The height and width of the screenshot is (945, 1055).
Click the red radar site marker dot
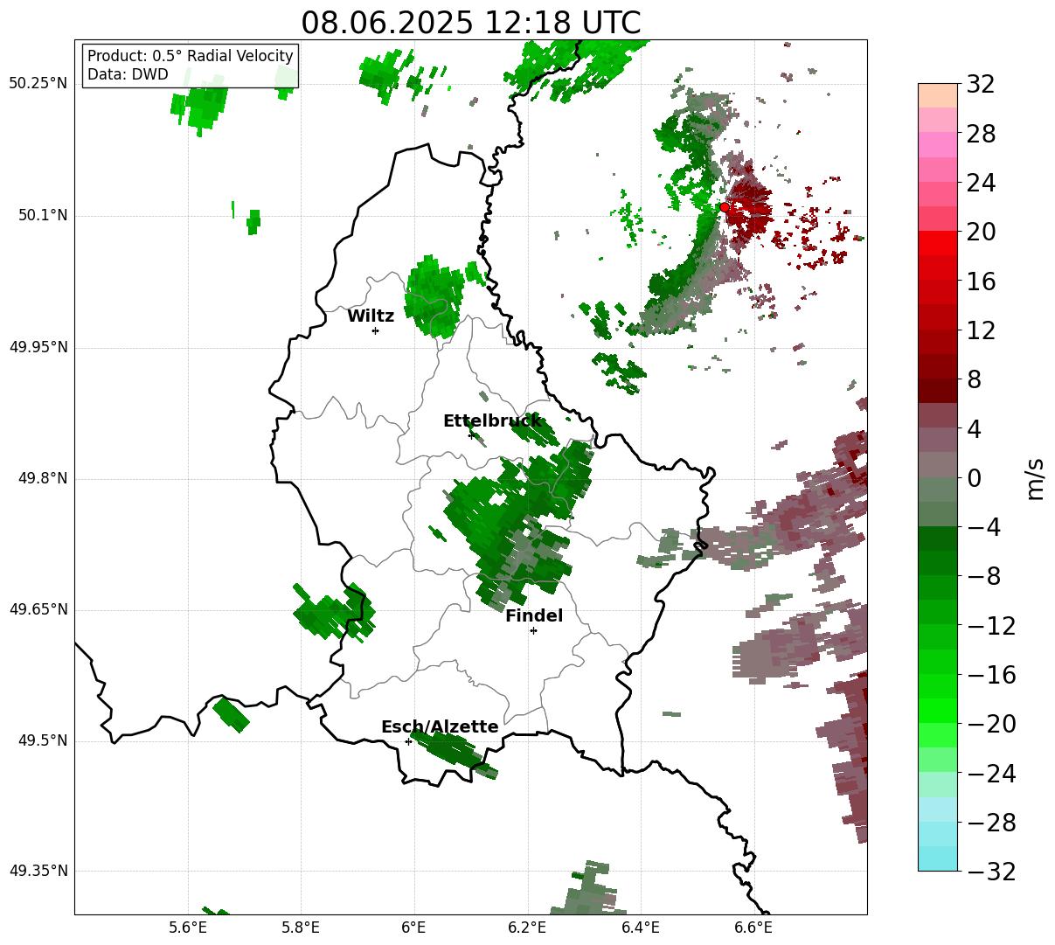click(x=724, y=208)
